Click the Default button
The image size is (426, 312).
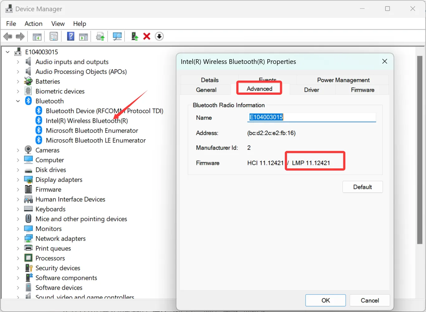click(362, 187)
